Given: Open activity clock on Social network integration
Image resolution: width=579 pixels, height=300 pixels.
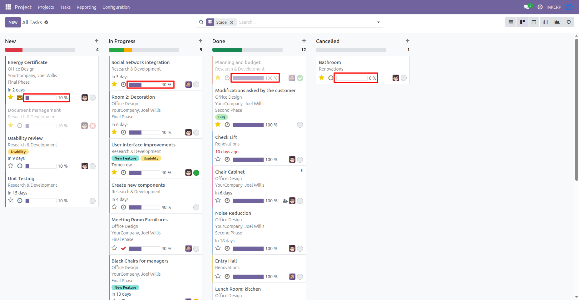Looking at the screenshot, I should point(123,85).
